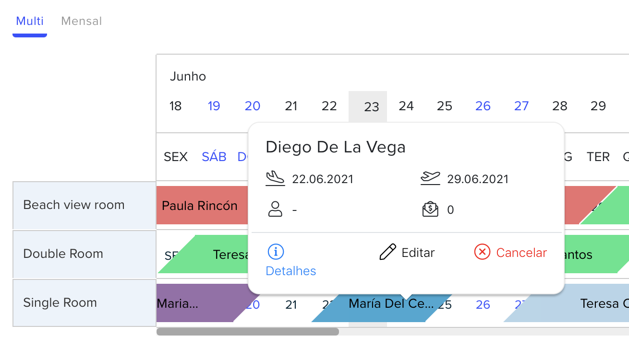Click the departure plane icon beside 29.06.2021

click(430, 179)
